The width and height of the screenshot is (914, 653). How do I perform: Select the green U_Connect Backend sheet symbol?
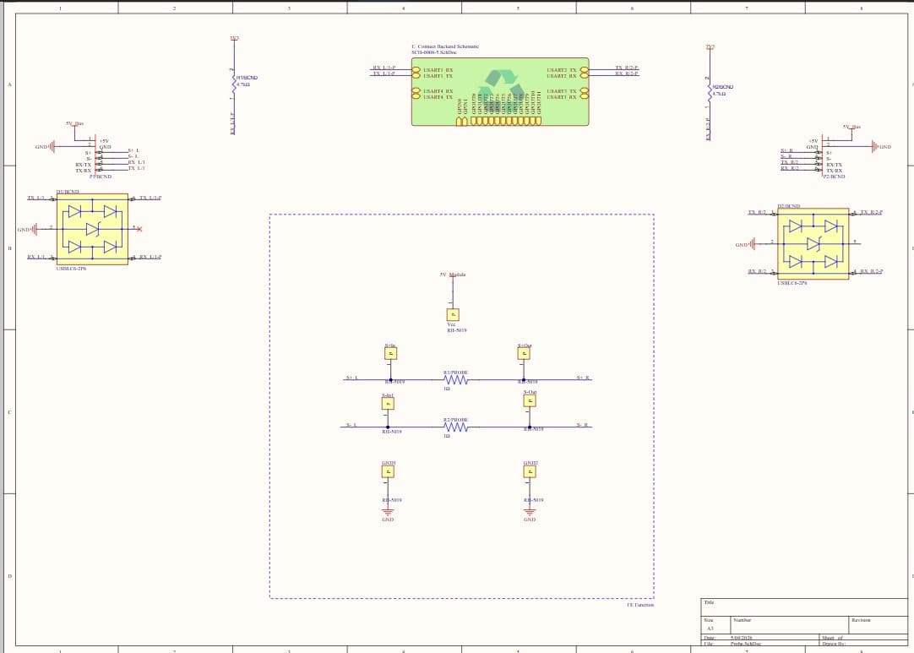500,91
